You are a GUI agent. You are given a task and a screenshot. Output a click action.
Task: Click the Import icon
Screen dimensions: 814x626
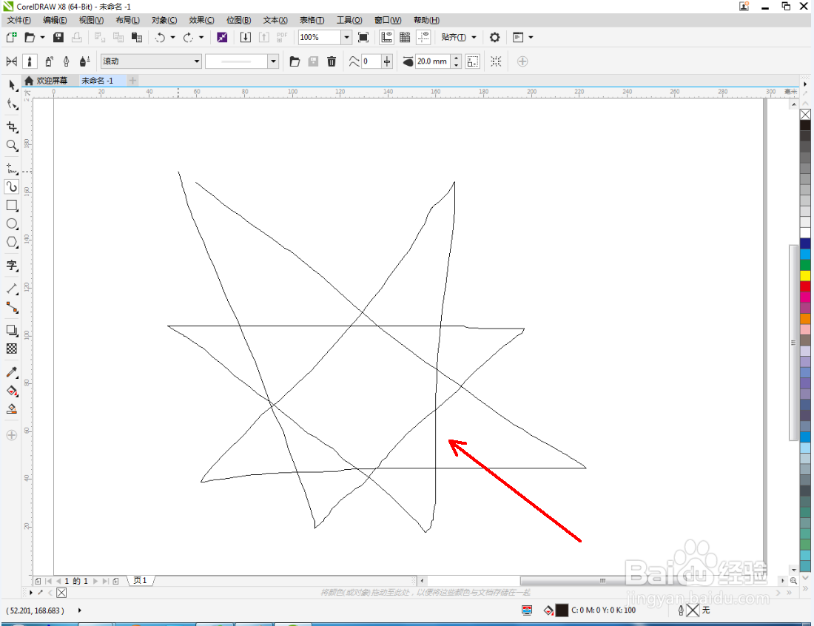(x=246, y=38)
